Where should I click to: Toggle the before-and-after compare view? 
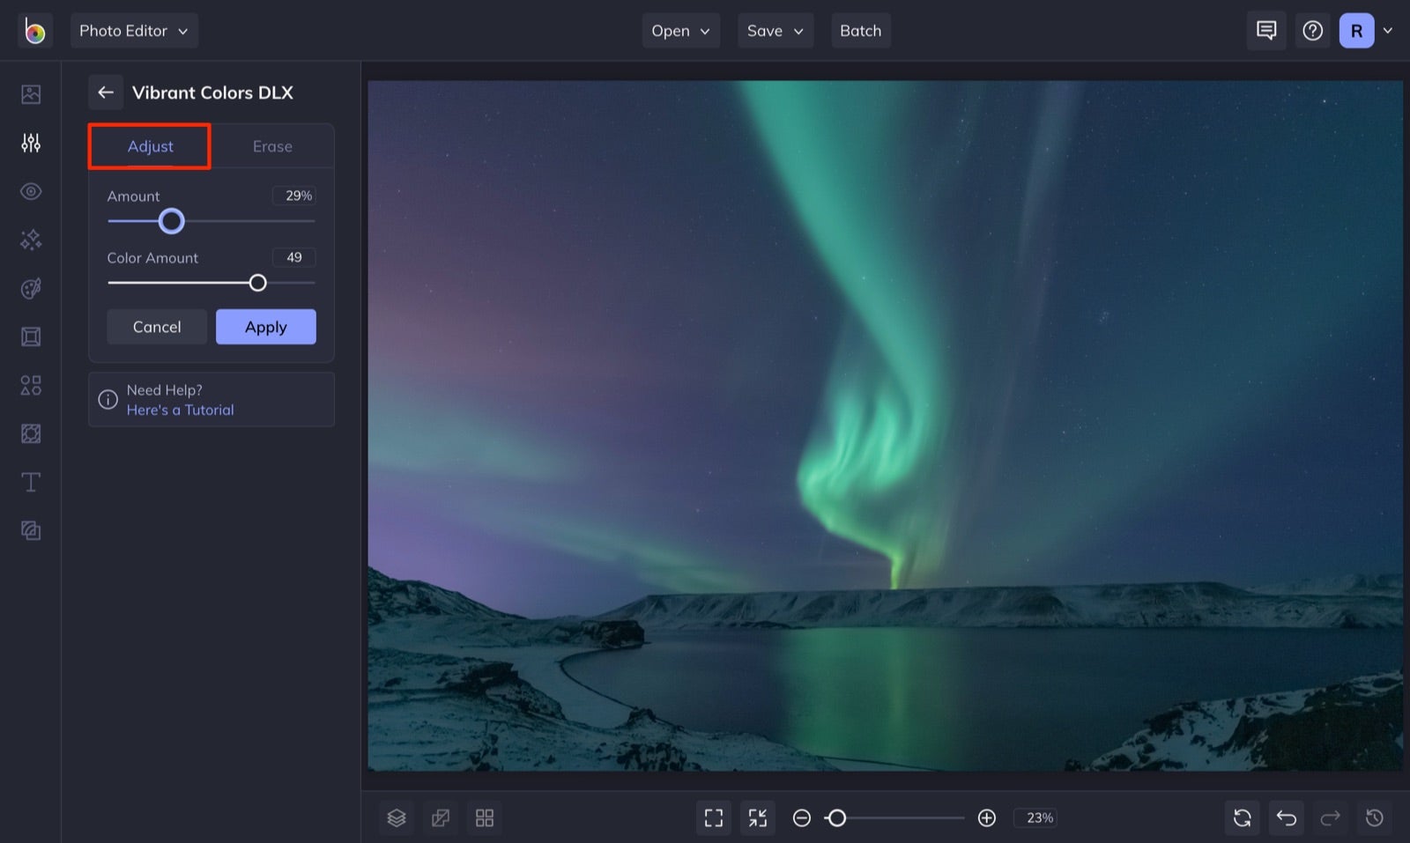441,817
